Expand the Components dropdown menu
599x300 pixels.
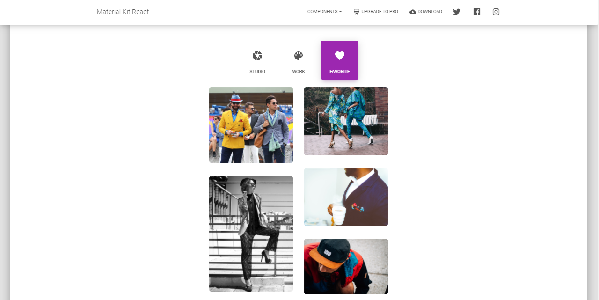[x=325, y=12]
